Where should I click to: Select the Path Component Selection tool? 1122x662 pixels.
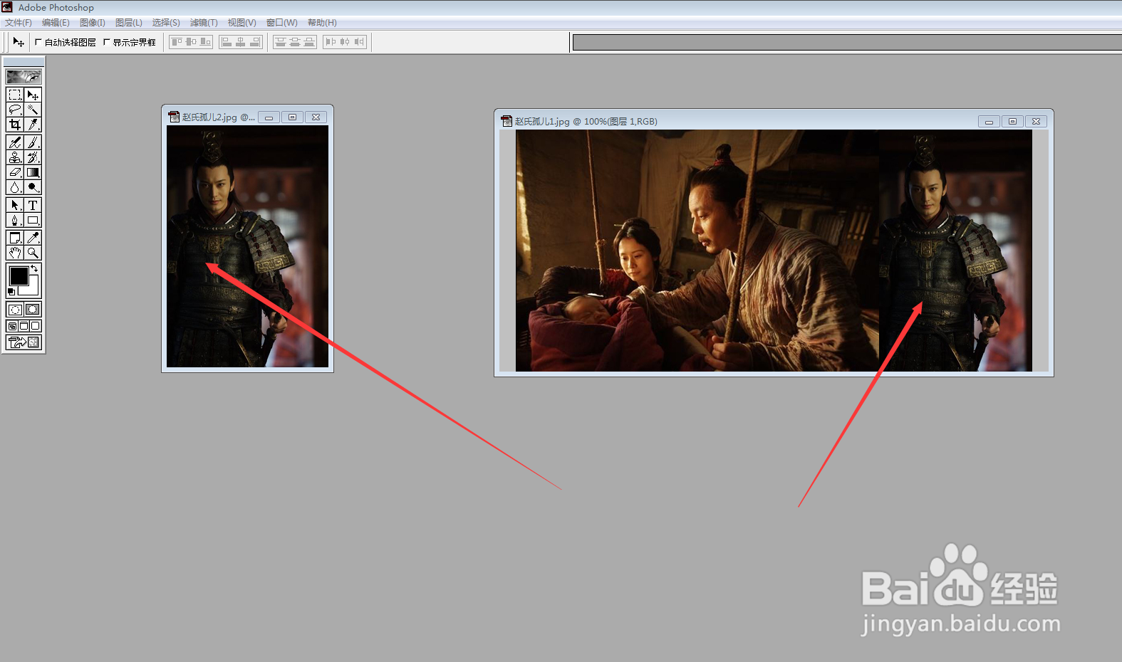coord(15,205)
